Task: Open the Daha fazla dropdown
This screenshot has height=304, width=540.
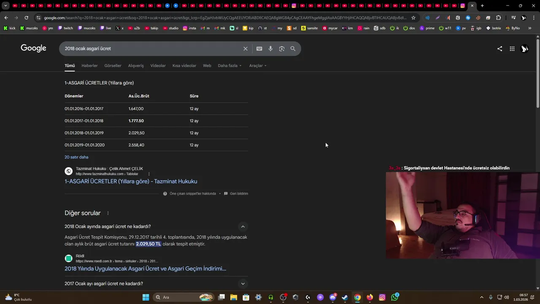Action: coord(229,65)
